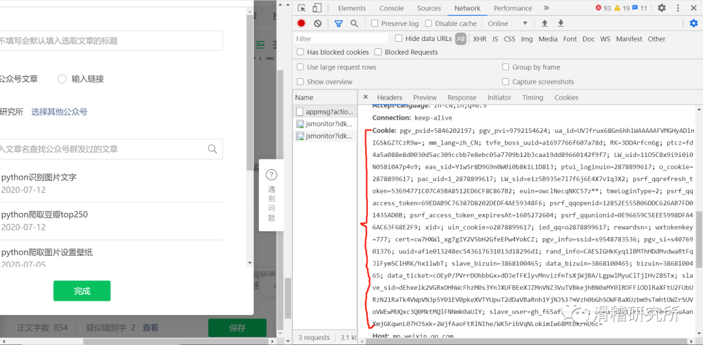The width and height of the screenshot is (703, 345).
Task: Open network settings blue gear
Action: (x=694, y=23)
